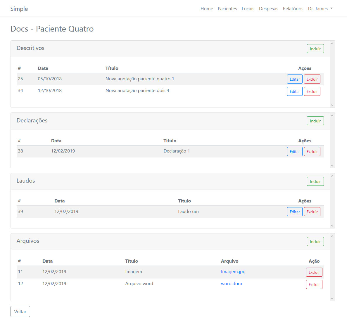The height and width of the screenshot is (324, 347).
Task: Delete descritivo dated 12/10/2018
Action: [x=312, y=91]
